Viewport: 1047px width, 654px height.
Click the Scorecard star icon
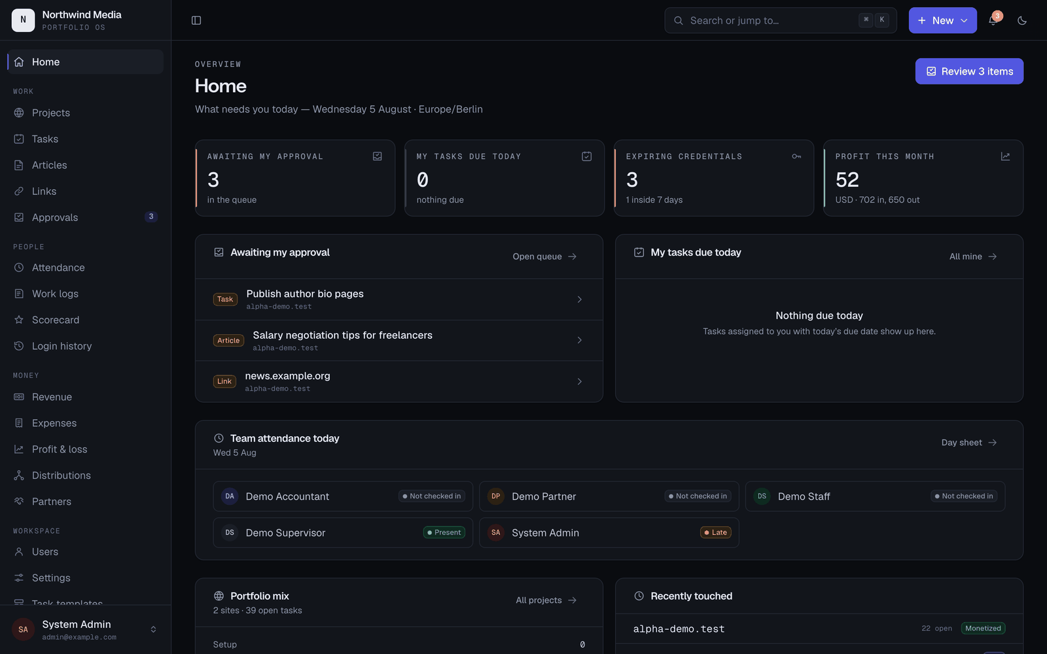[x=19, y=320]
